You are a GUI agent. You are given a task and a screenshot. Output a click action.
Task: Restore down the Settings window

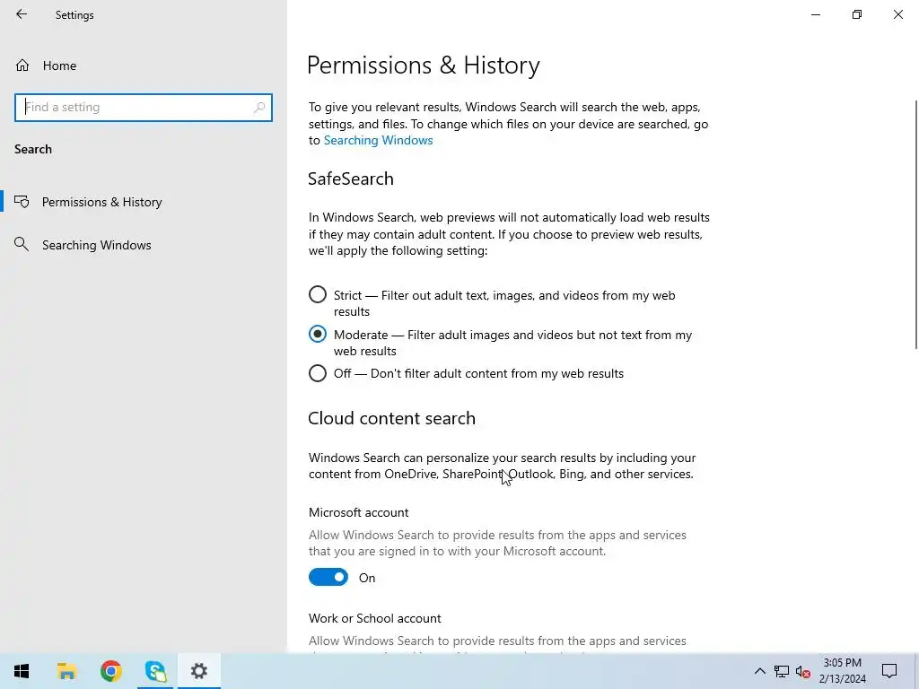[x=857, y=14]
